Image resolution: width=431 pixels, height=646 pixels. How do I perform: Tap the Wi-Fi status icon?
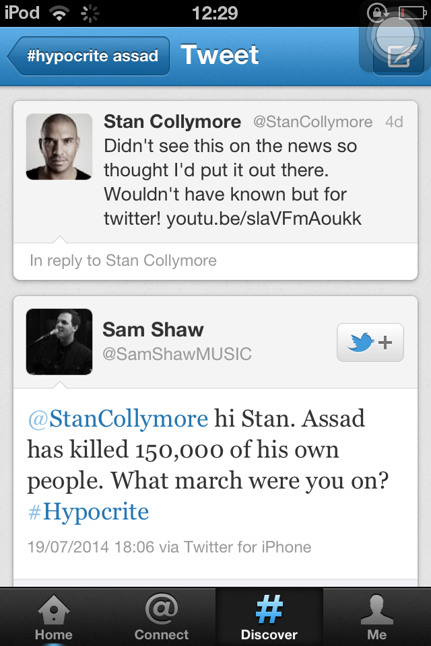[59, 13]
